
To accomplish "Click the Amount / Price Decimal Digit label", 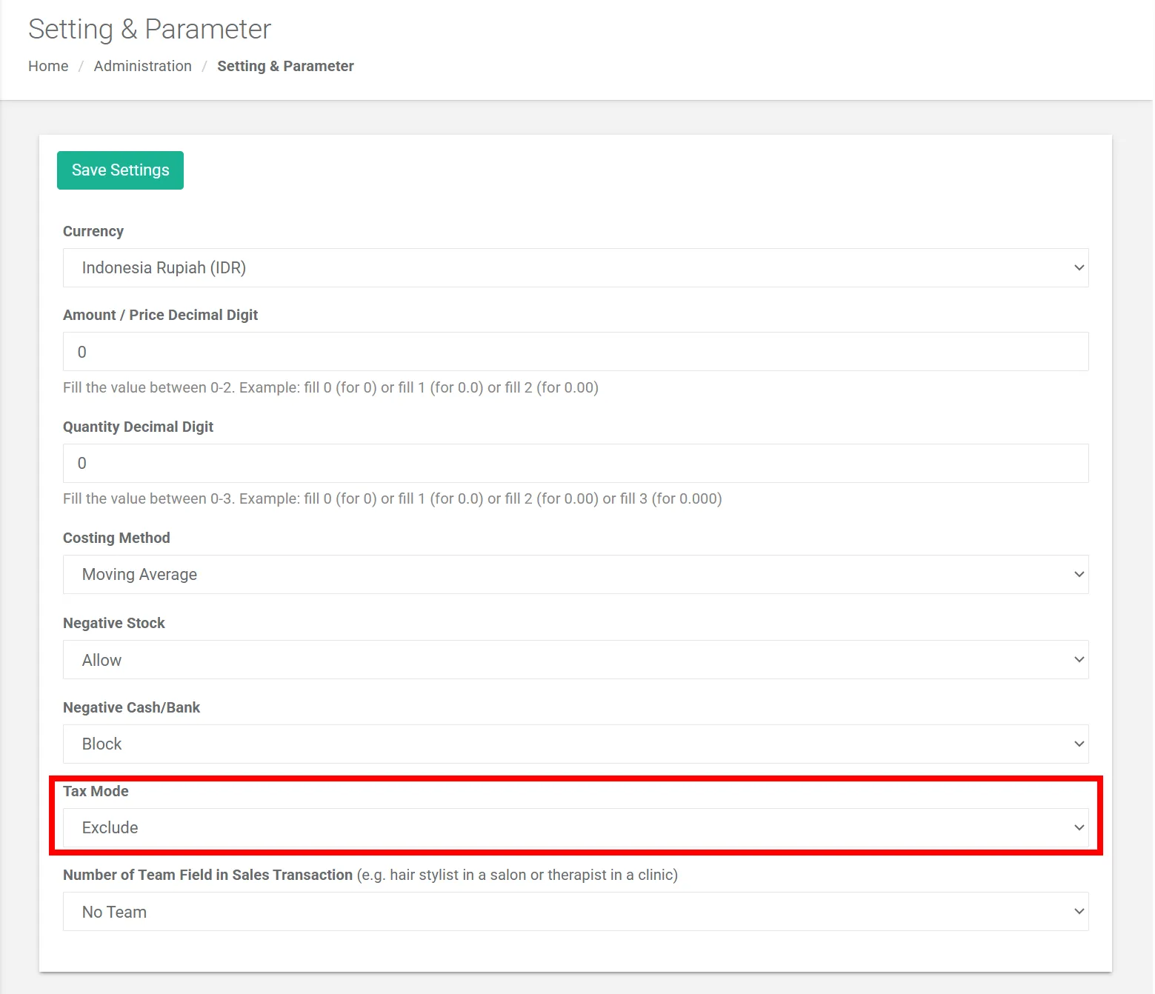I will [160, 315].
